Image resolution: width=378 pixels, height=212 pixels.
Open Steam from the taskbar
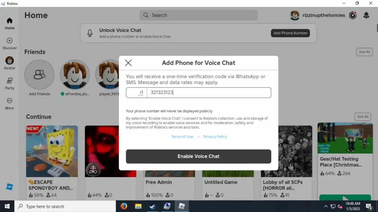tap(152, 206)
